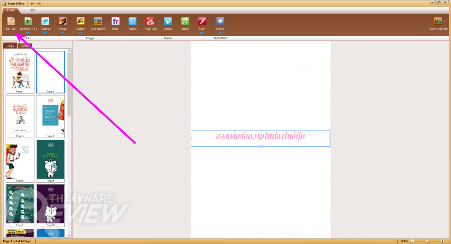Go forward with the blue right arrow
Viewport: 451px width, 244px height.
click(39, 3)
